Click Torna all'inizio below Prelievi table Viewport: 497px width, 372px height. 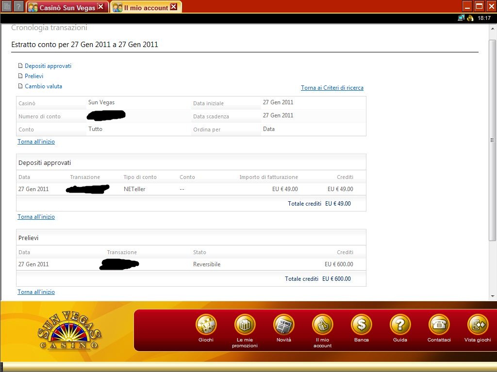tap(36, 292)
